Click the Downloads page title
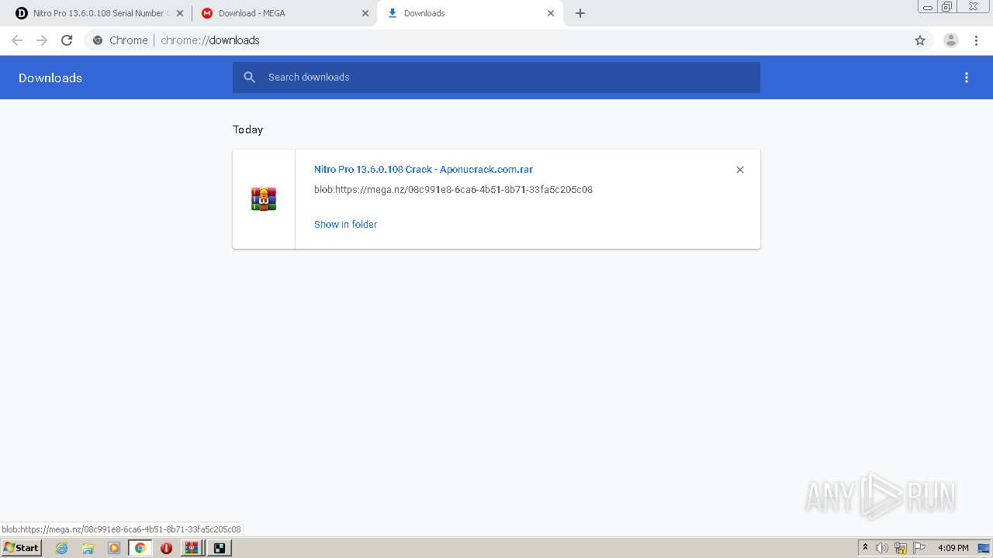The image size is (993, 558). [50, 77]
